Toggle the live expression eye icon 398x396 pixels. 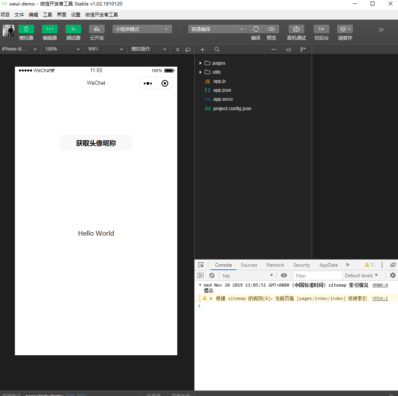(284, 275)
